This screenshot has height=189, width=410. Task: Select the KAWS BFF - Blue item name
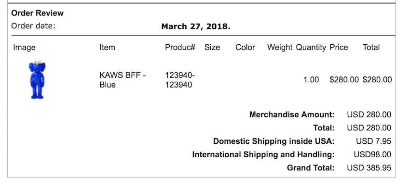click(123, 80)
